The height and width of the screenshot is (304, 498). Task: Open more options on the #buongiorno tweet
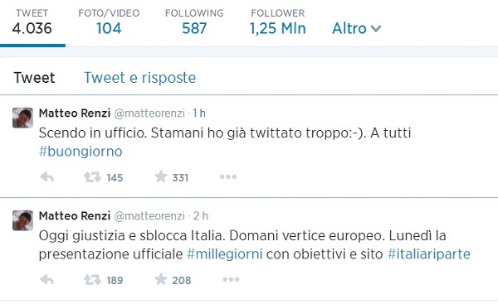click(228, 176)
